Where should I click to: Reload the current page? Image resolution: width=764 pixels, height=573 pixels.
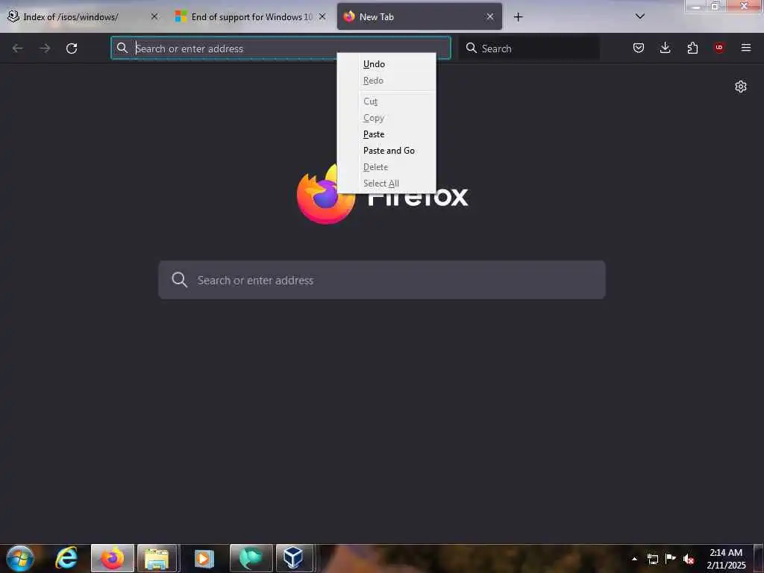coord(72,48)
